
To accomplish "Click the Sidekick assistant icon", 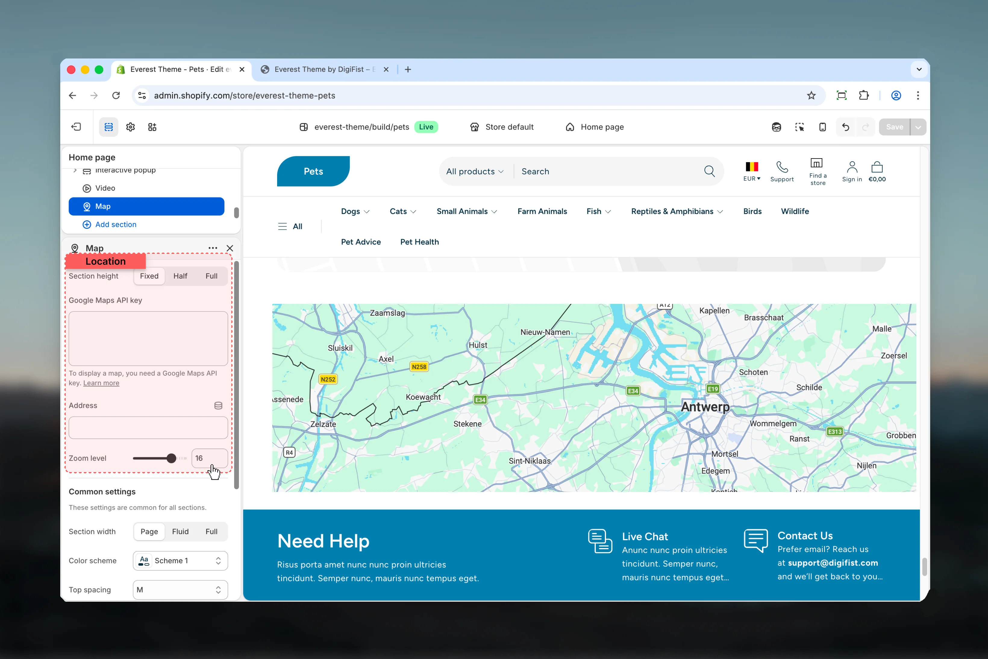I will click(776, 127).
